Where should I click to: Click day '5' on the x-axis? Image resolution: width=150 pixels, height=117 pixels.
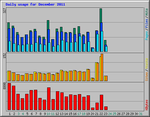(27, 114)
